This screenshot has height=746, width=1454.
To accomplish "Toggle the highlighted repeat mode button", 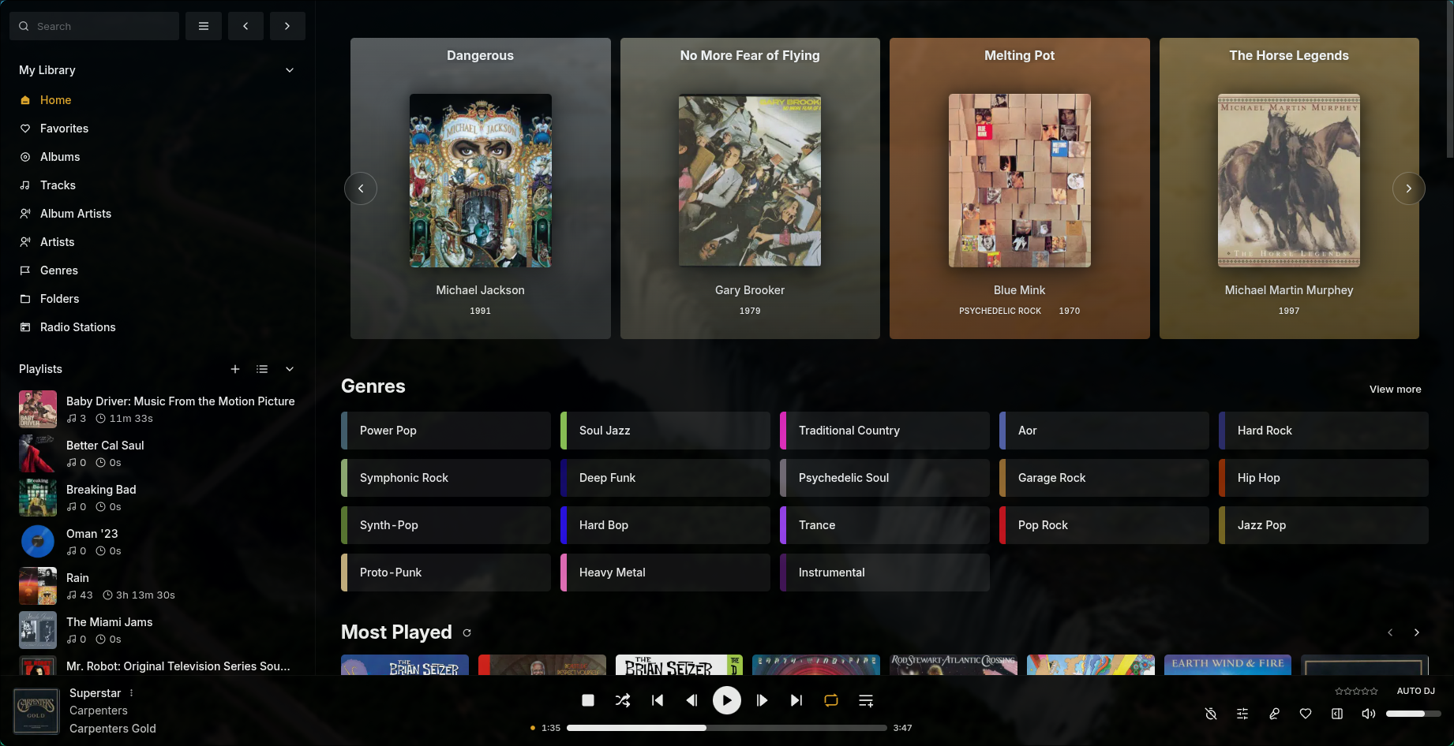I will click(x=831, y=700).
